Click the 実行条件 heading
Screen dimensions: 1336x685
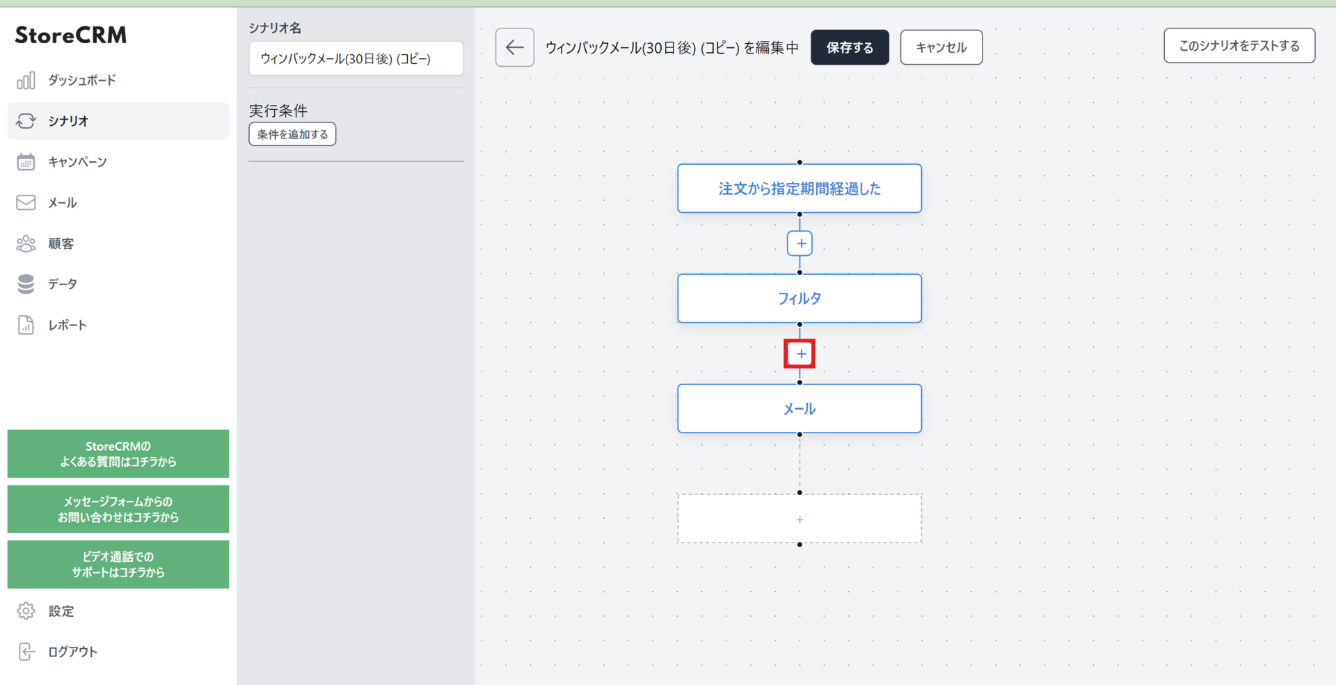(x=278, y=111)
